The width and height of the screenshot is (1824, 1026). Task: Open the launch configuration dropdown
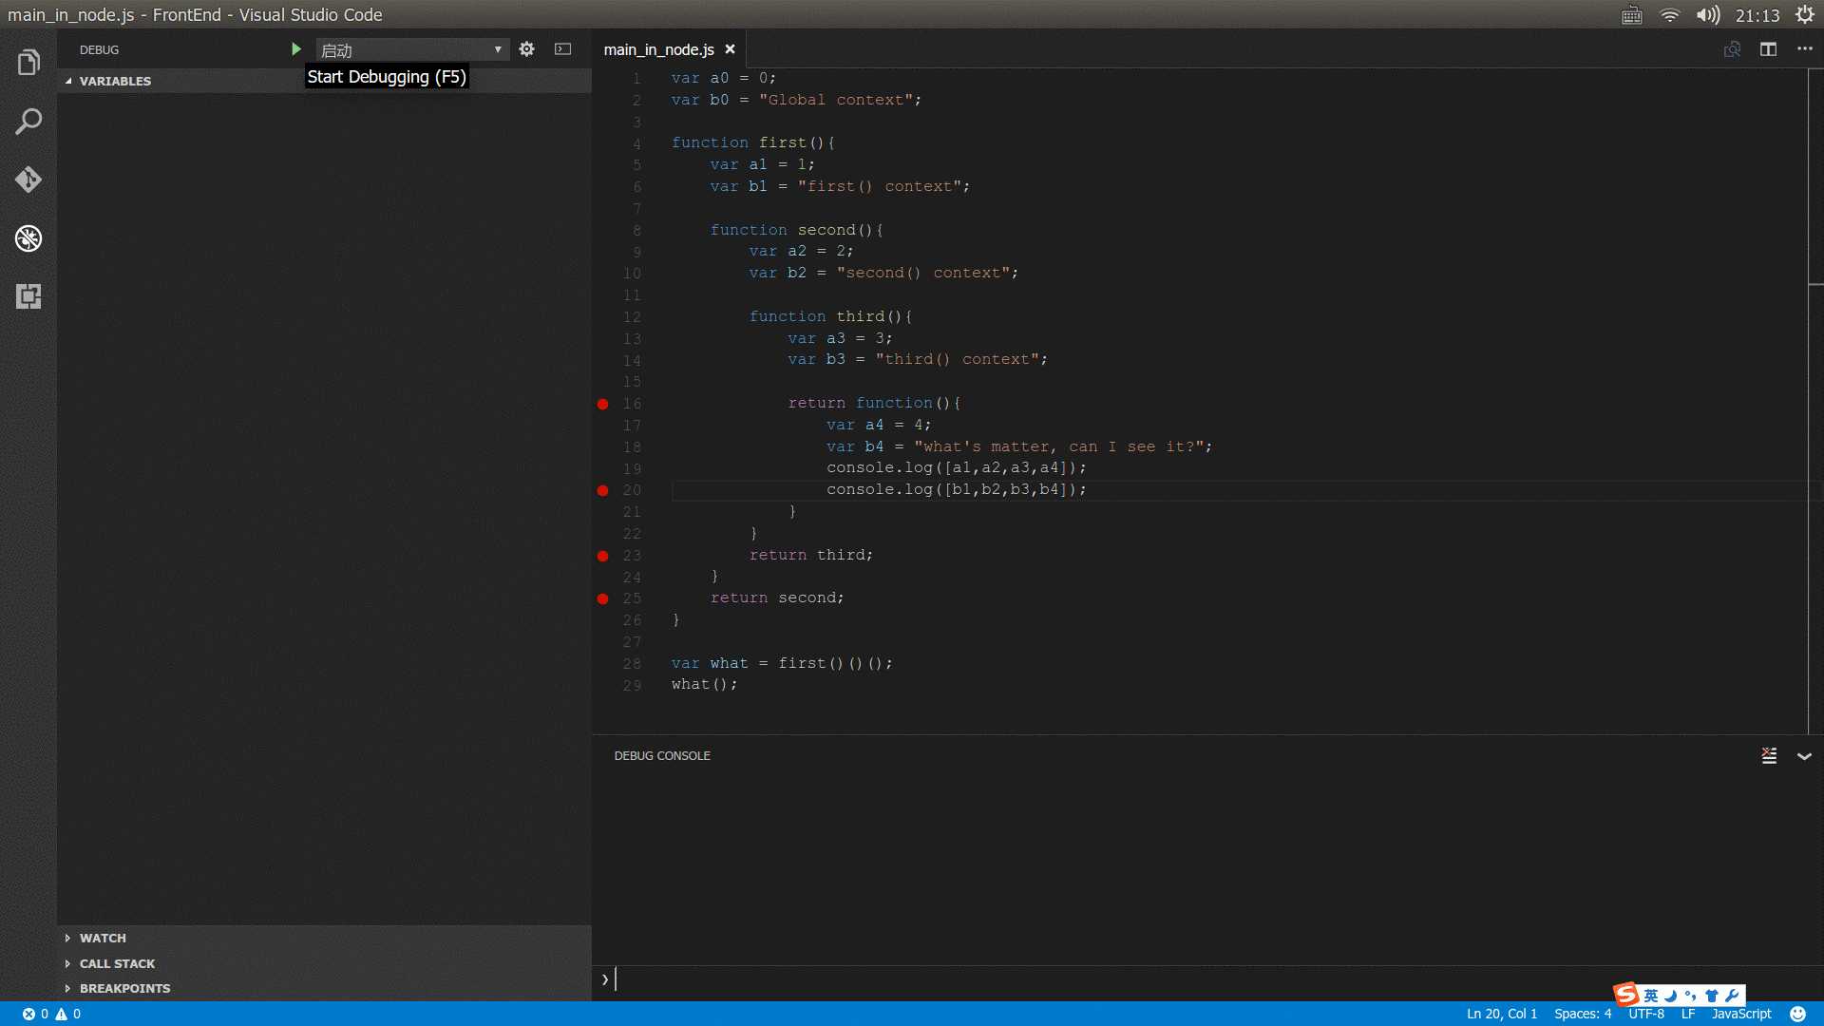tap(412, 49)
